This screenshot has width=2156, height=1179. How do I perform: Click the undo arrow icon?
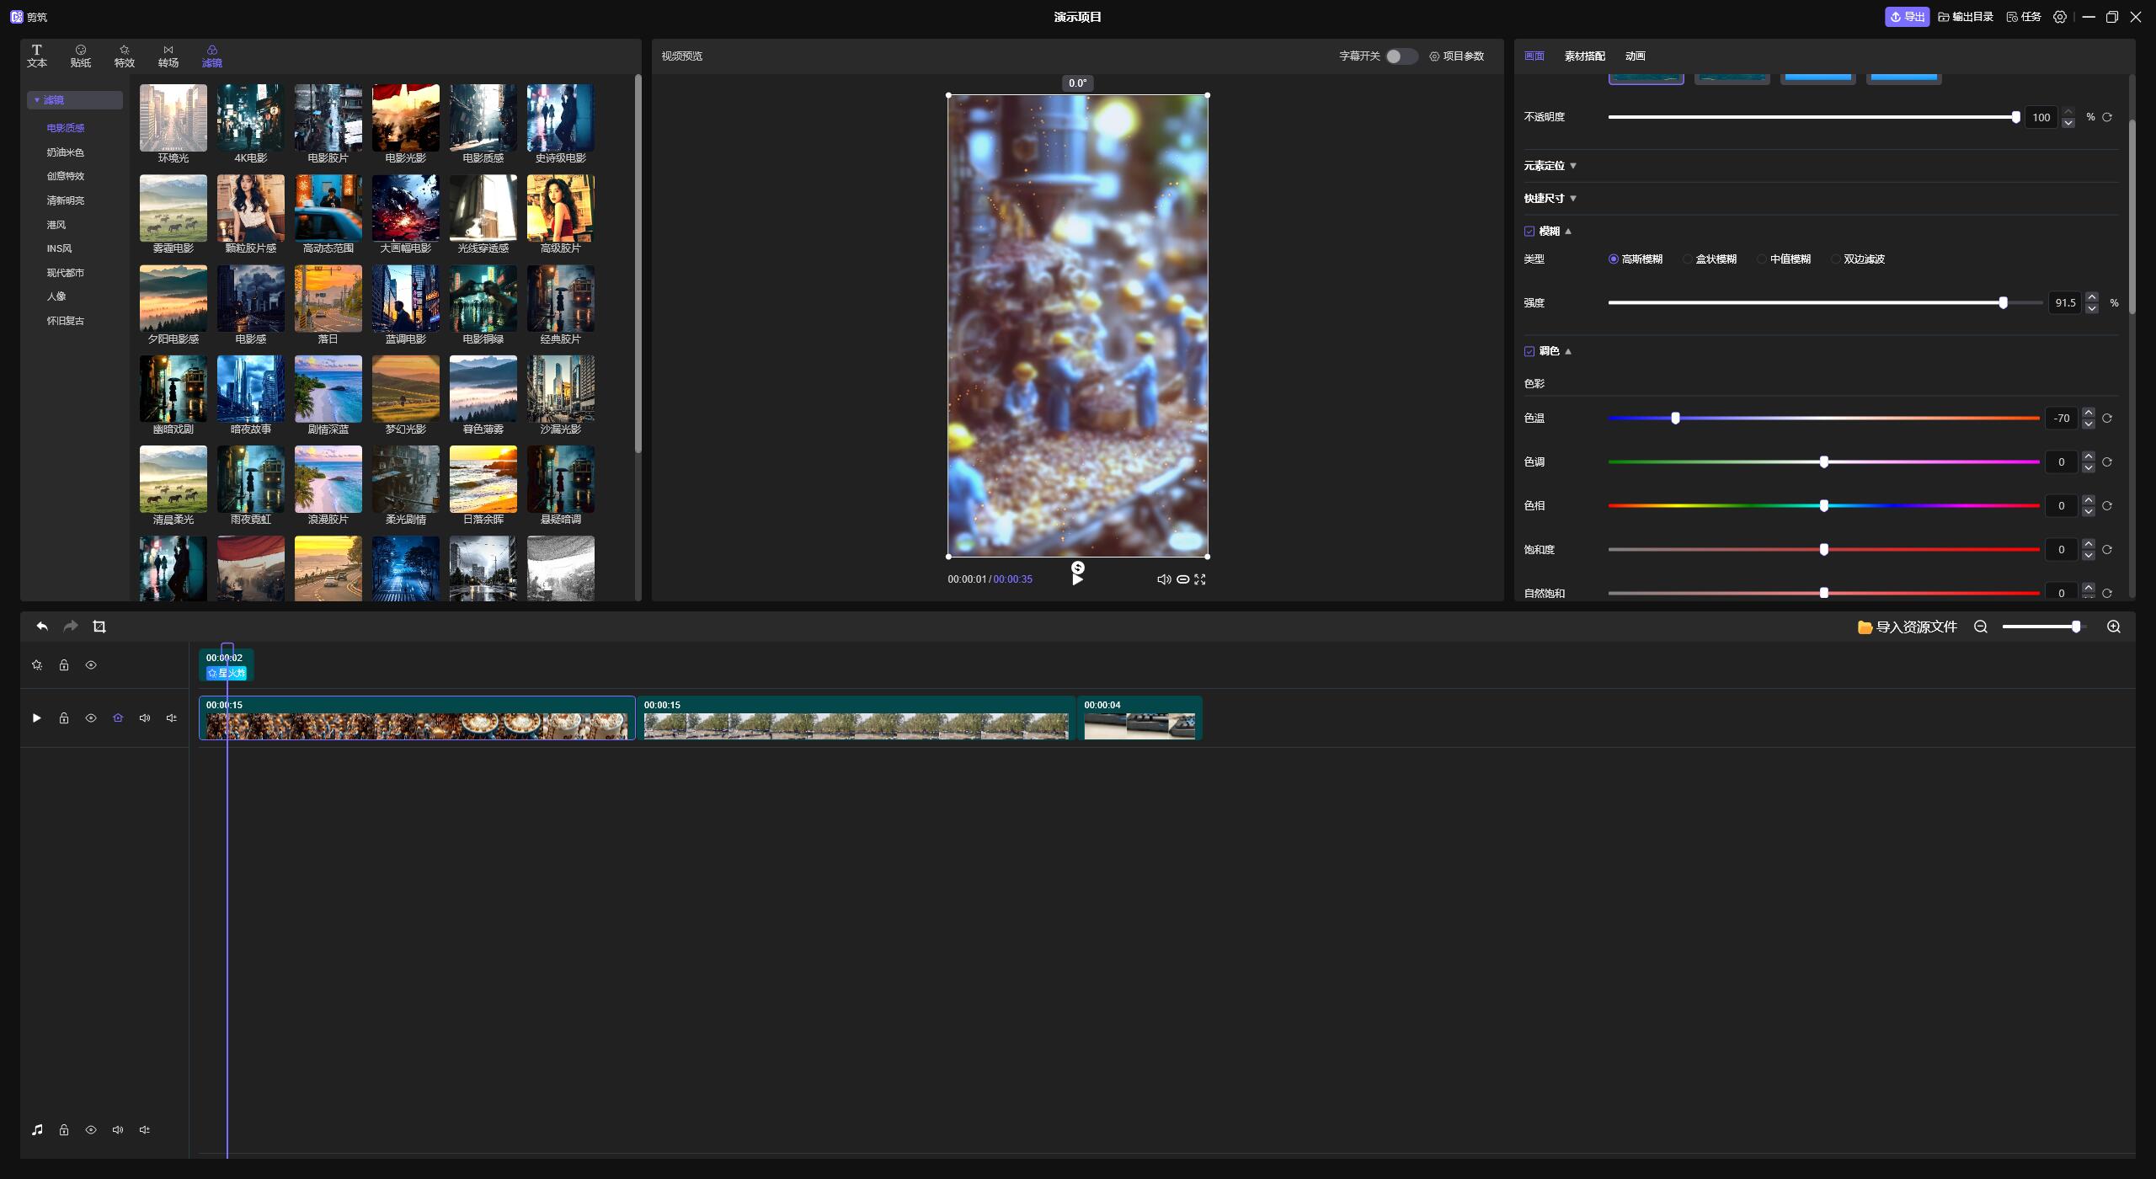[42, 627]
